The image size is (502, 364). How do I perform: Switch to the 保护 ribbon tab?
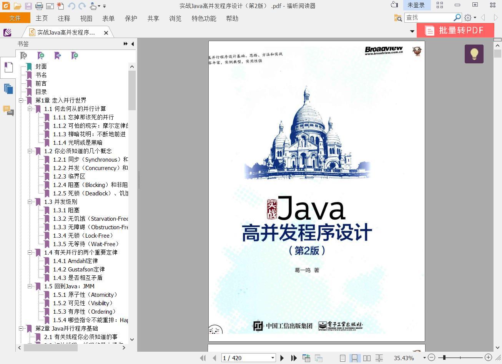[x=131, y=18]
